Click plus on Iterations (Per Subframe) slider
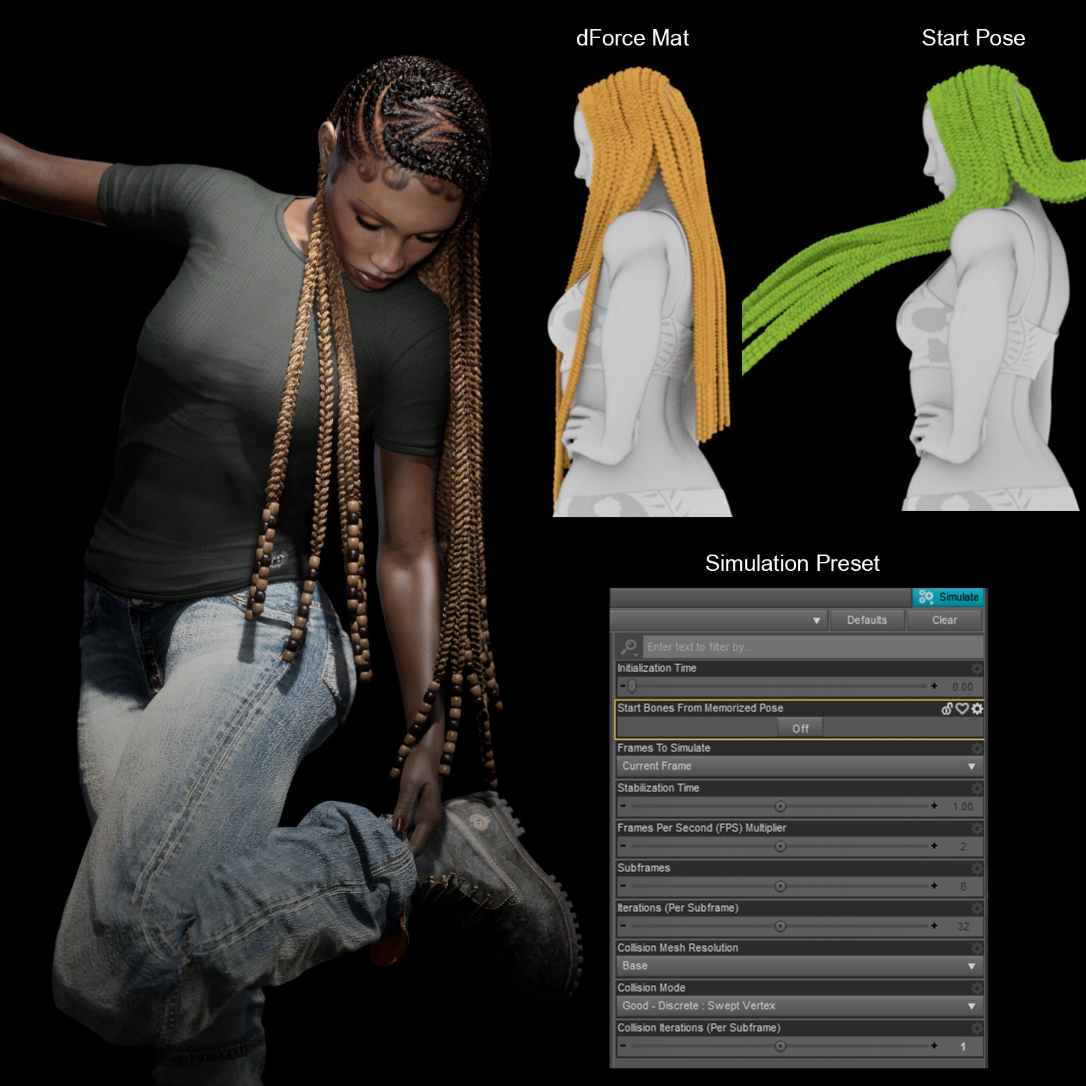The width and height of the screenshot is (1086, 1086). click(934, 926)
